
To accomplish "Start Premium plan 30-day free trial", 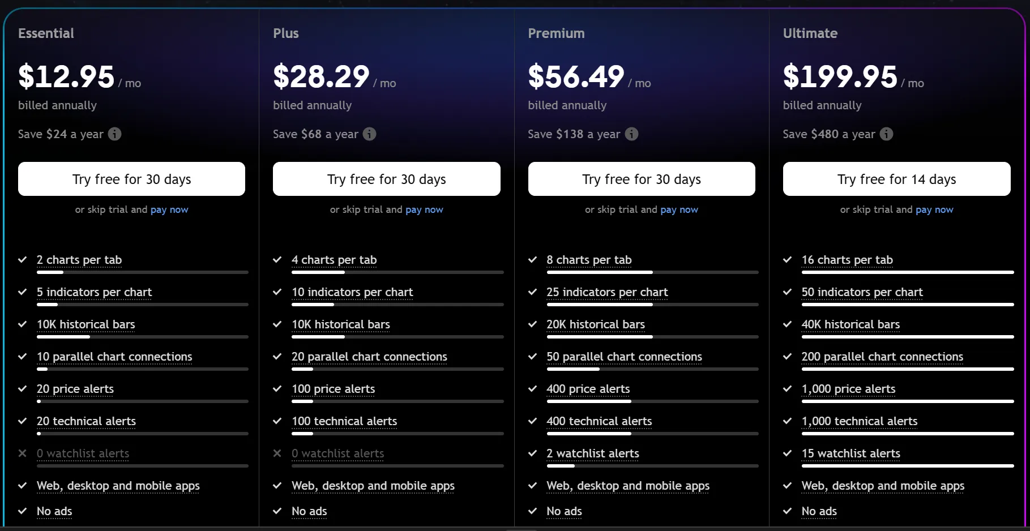I will [x=642, y=179].
